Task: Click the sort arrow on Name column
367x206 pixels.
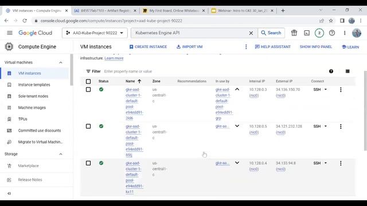Action: point(139,81)
